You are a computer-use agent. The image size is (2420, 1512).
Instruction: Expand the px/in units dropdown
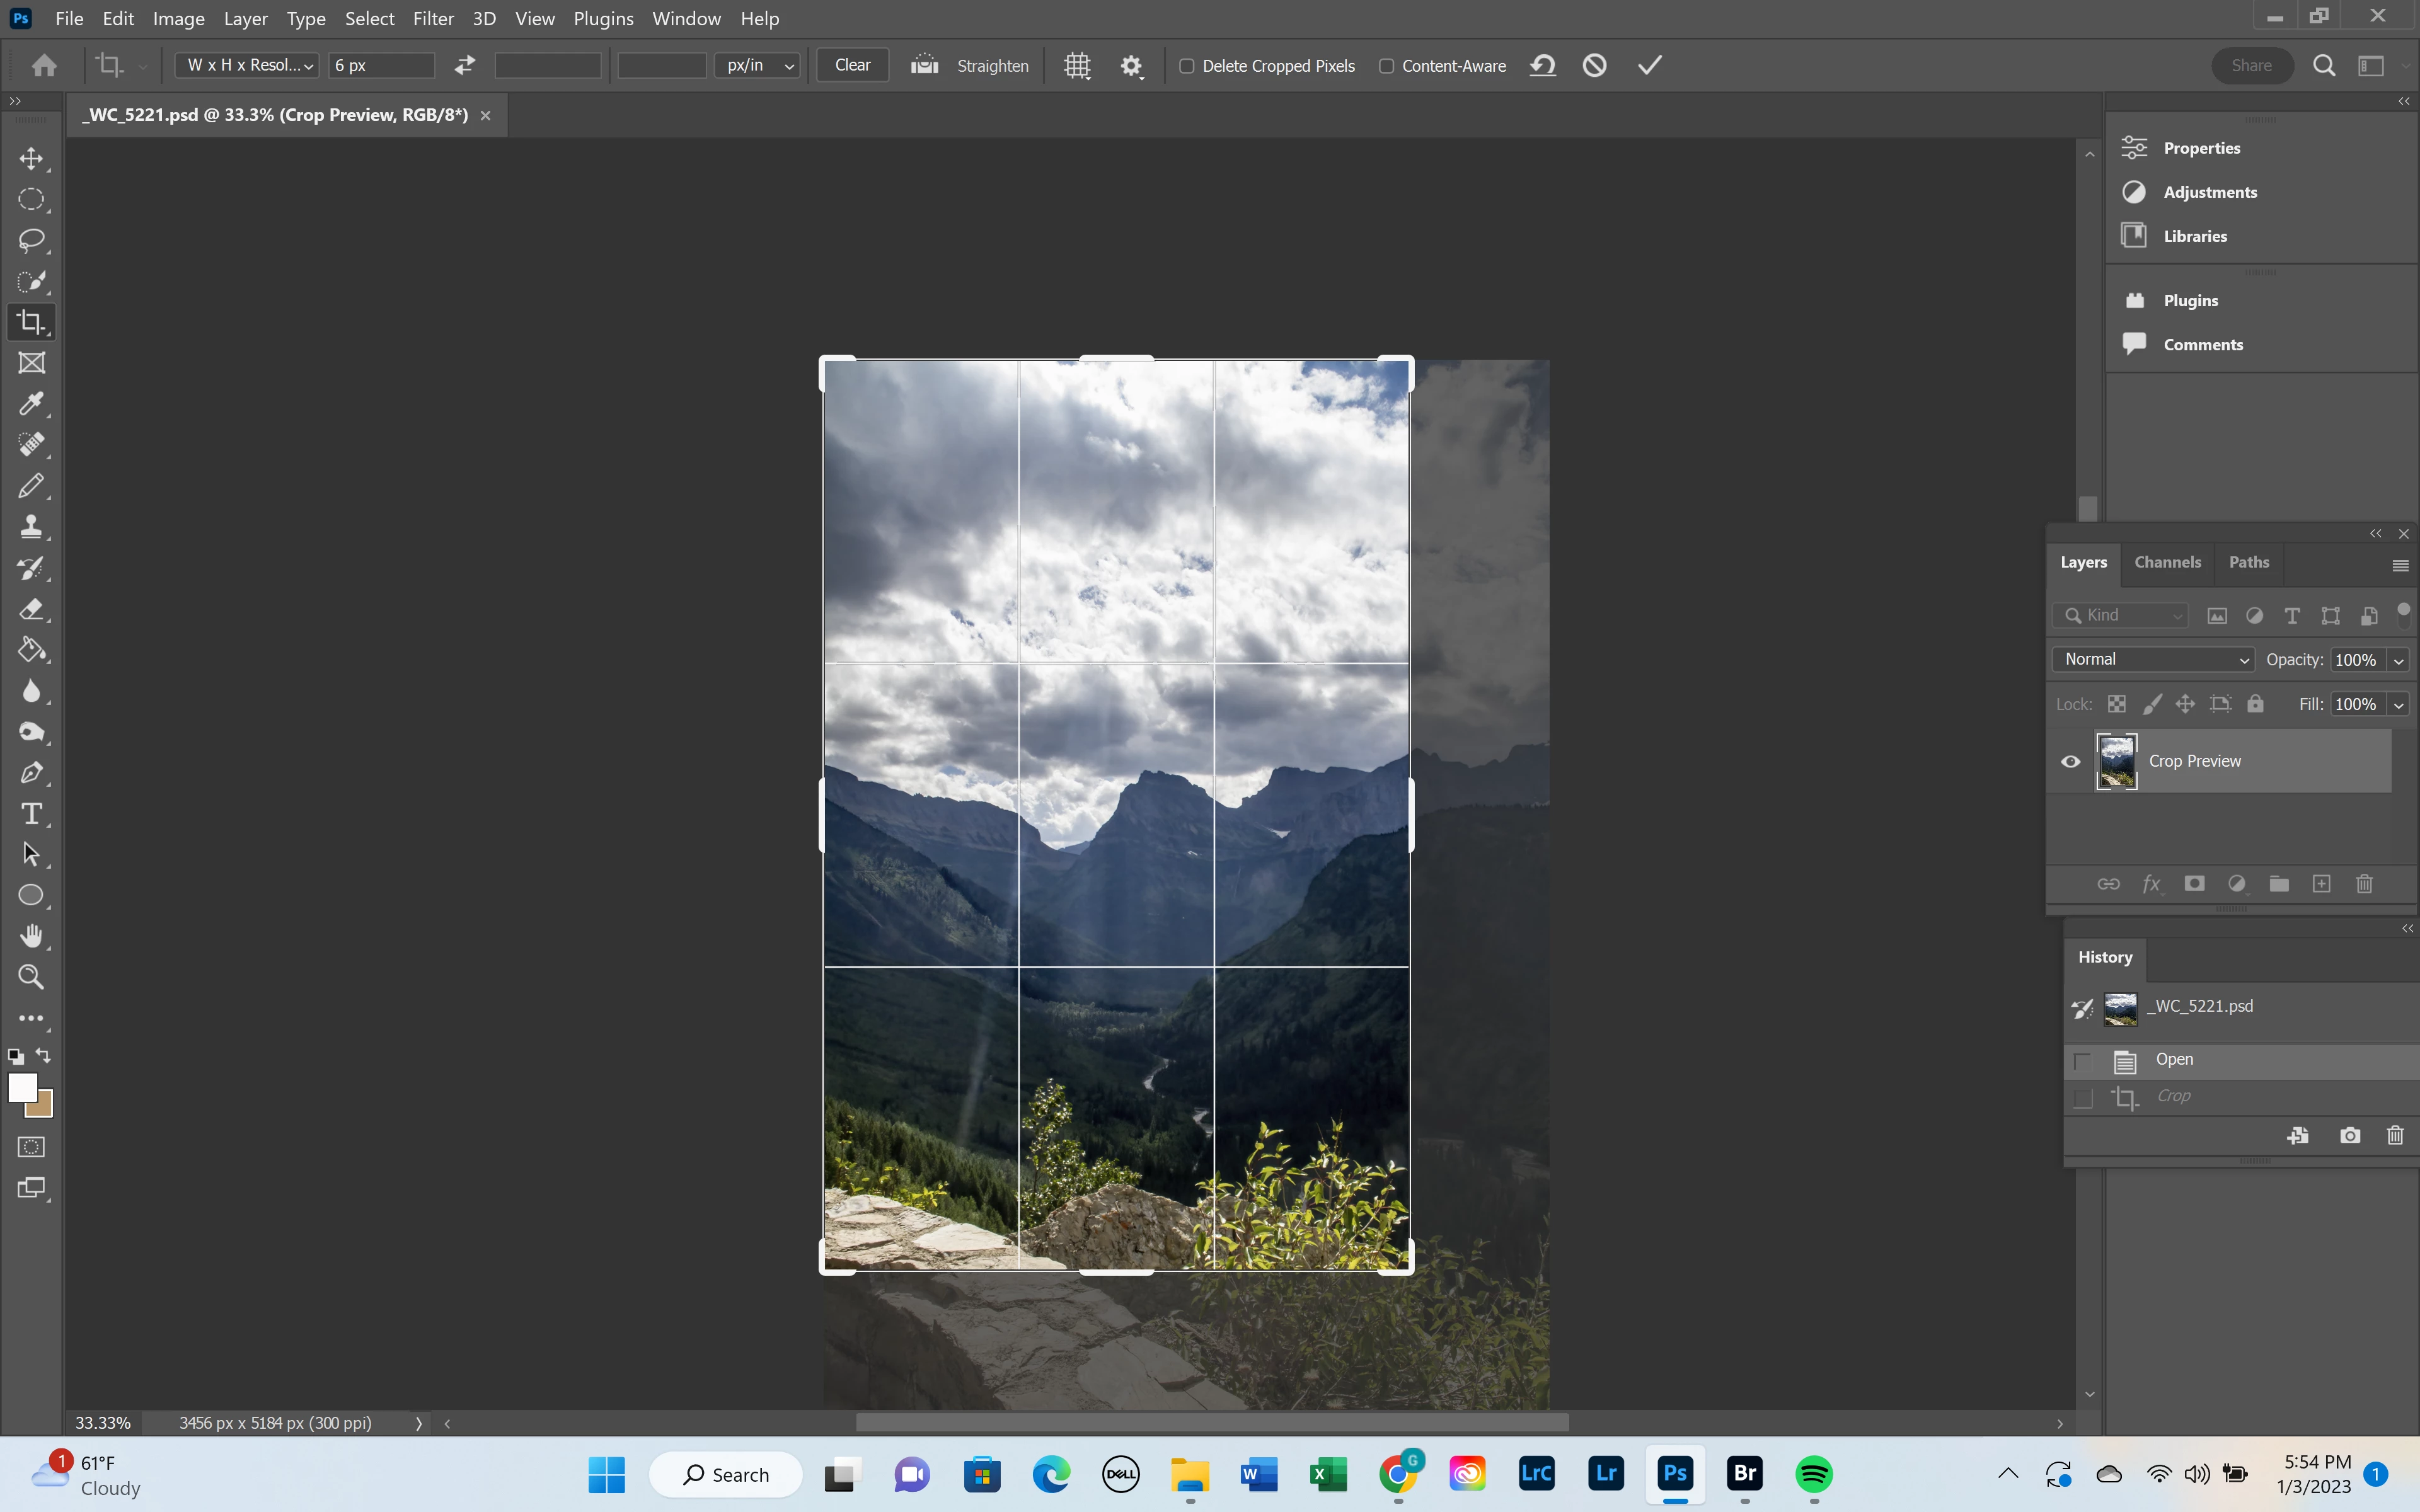pyautogui.click(x=759, y=65)
